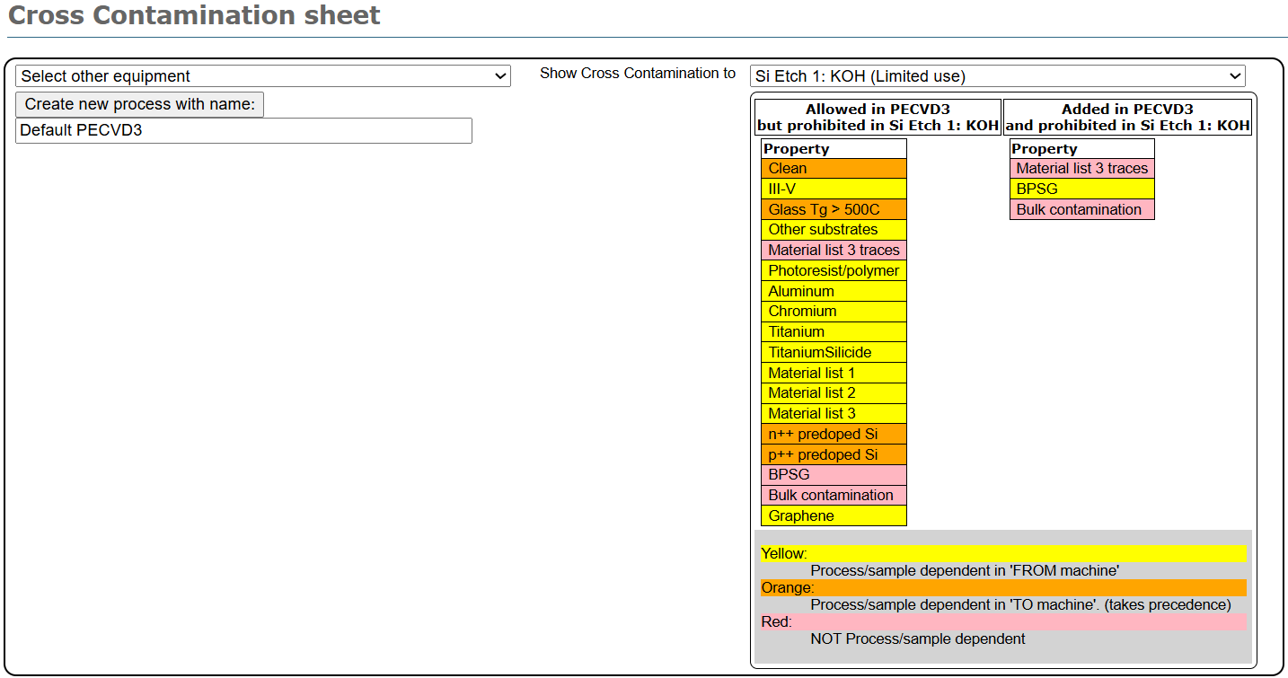
Task: Click the 'III-V' property cell
Action: tap(834, 189)
